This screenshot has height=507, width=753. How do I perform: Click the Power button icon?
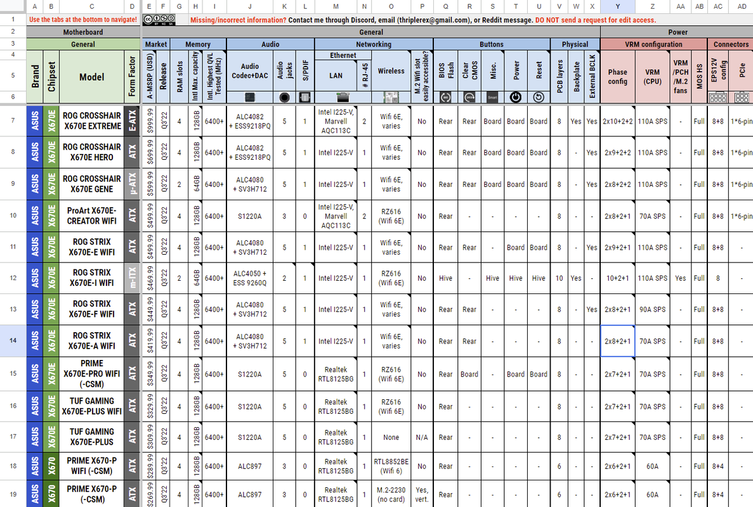coord(516,98)
